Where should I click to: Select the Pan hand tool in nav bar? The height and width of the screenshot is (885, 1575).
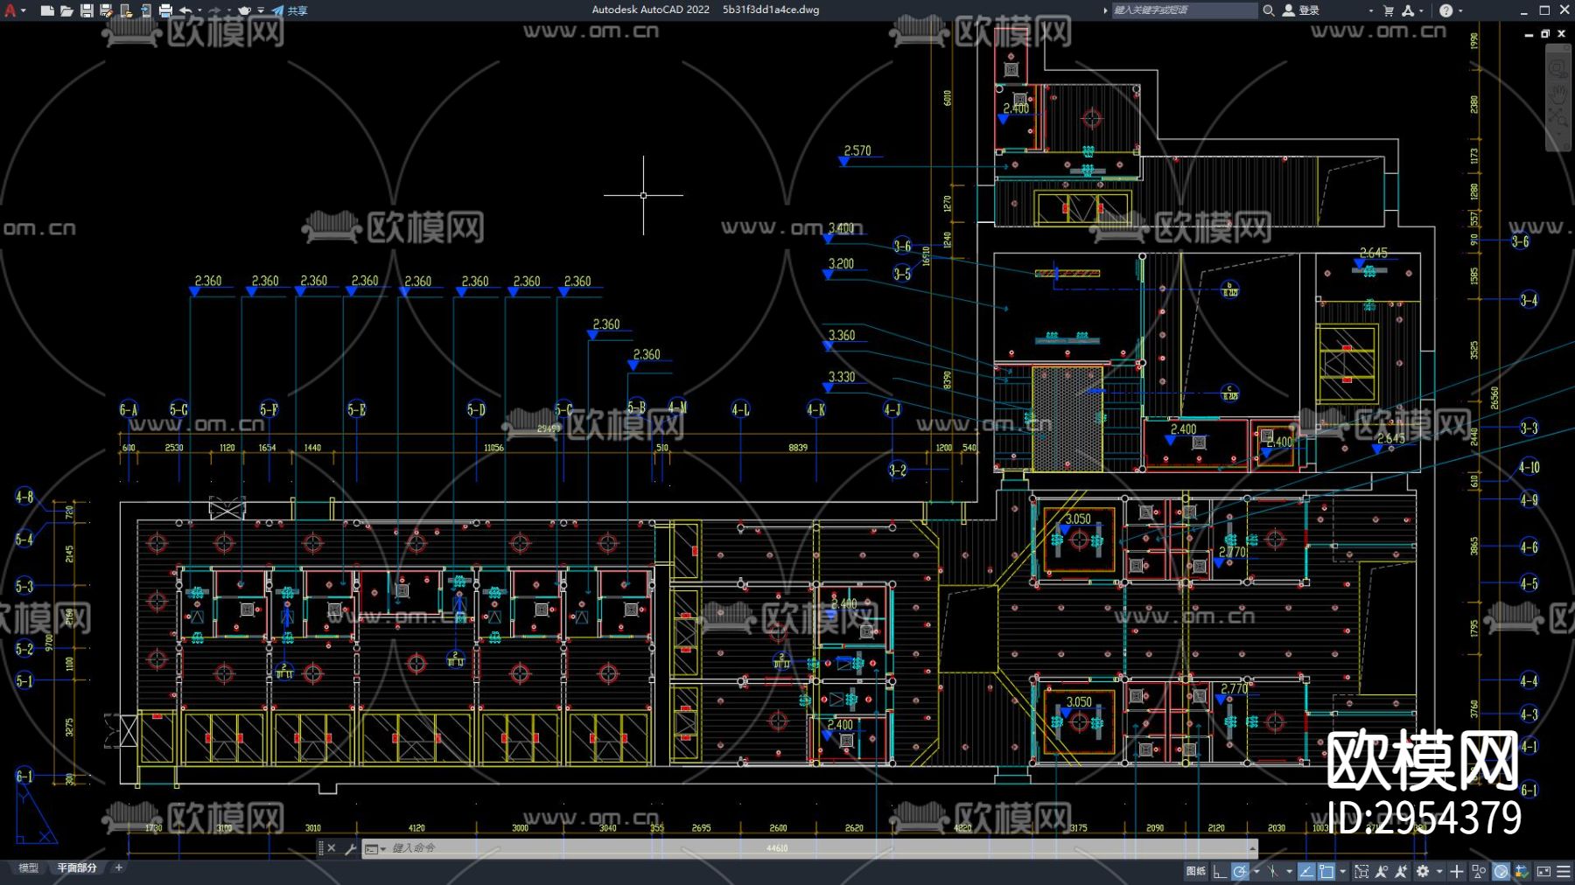coord(1558,93)
